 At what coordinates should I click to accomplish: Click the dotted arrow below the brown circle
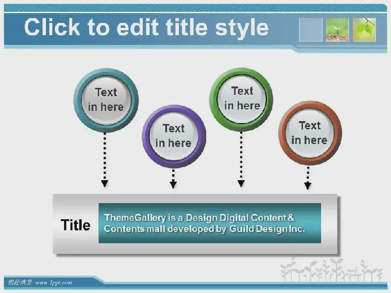tap(308, 178)
